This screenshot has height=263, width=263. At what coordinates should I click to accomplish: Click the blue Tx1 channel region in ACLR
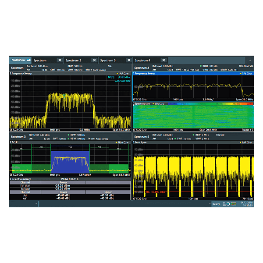pos(70,162)
